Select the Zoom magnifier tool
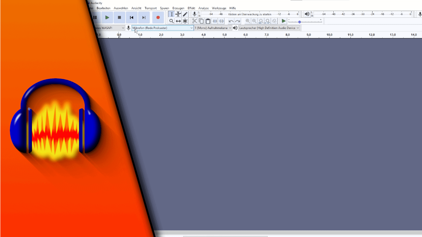The image size is (422, 237). [171, 21]
